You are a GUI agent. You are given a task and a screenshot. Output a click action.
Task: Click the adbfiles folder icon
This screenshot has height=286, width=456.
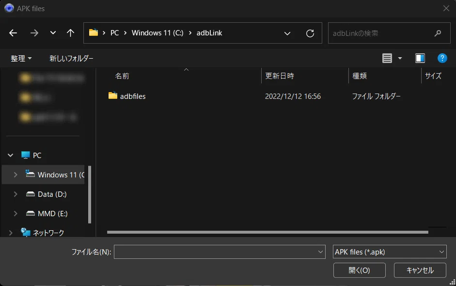tap(113, 95)
